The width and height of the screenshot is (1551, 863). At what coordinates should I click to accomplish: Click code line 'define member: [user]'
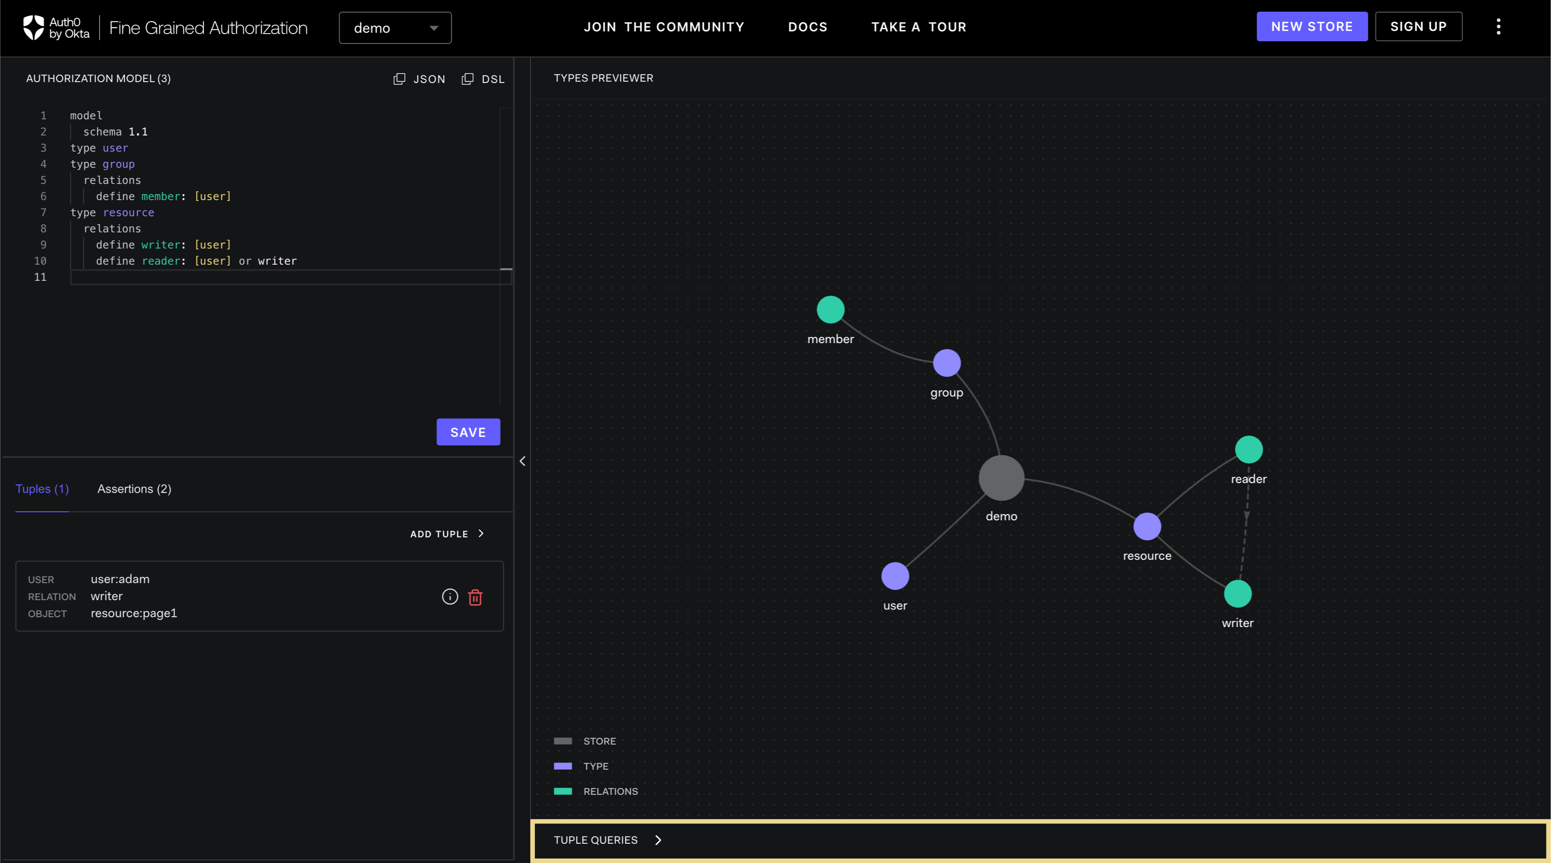[x=163, y=196]
